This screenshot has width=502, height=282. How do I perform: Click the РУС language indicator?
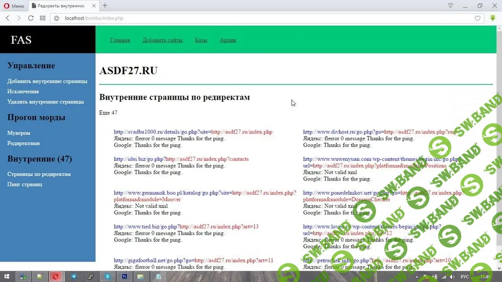pyautogui.click(x=465, y=277)
